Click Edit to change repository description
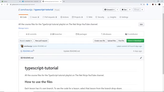Image resolution: width=164 pixels, height=92 pixels. (141, 25)
